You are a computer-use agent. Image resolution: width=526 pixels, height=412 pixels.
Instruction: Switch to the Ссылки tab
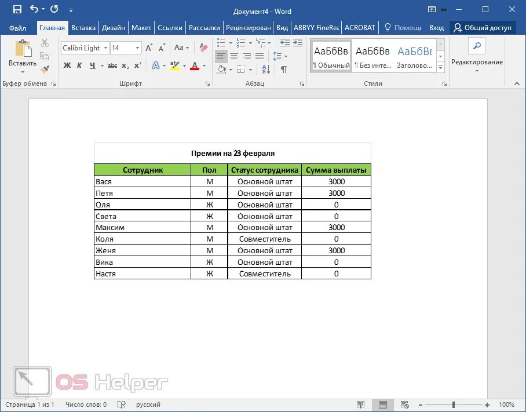[170, 28]
